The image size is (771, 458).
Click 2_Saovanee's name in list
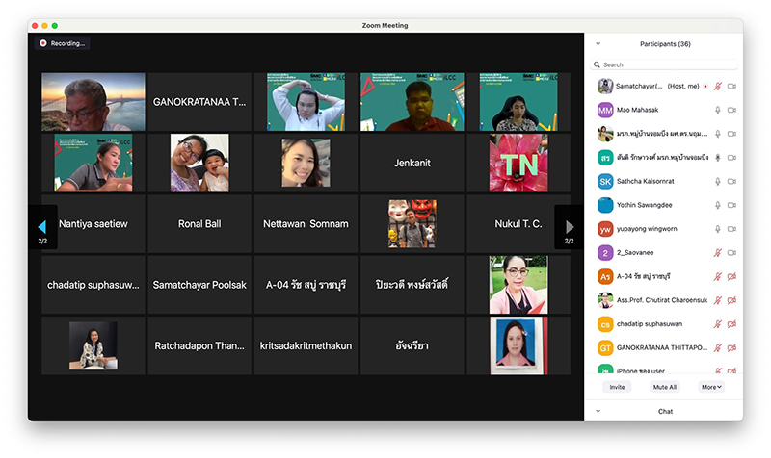[635, 253]
